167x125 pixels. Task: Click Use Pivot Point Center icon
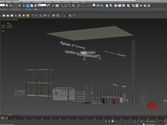pos(49,6)
